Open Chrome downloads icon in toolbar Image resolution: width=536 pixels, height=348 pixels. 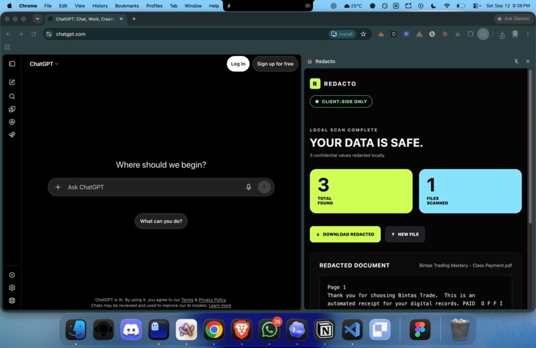[502, 34]
